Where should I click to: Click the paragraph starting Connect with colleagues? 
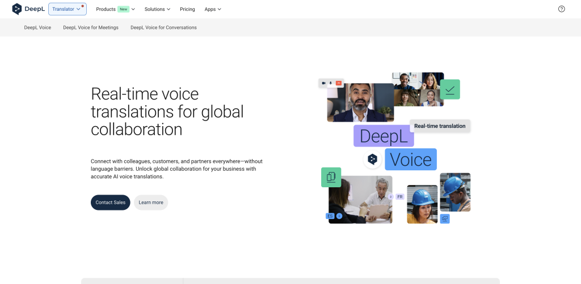(x=177, y=169)
